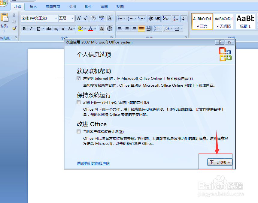
Task: Switch to the 视图 tab
Action: click(120, 7)
